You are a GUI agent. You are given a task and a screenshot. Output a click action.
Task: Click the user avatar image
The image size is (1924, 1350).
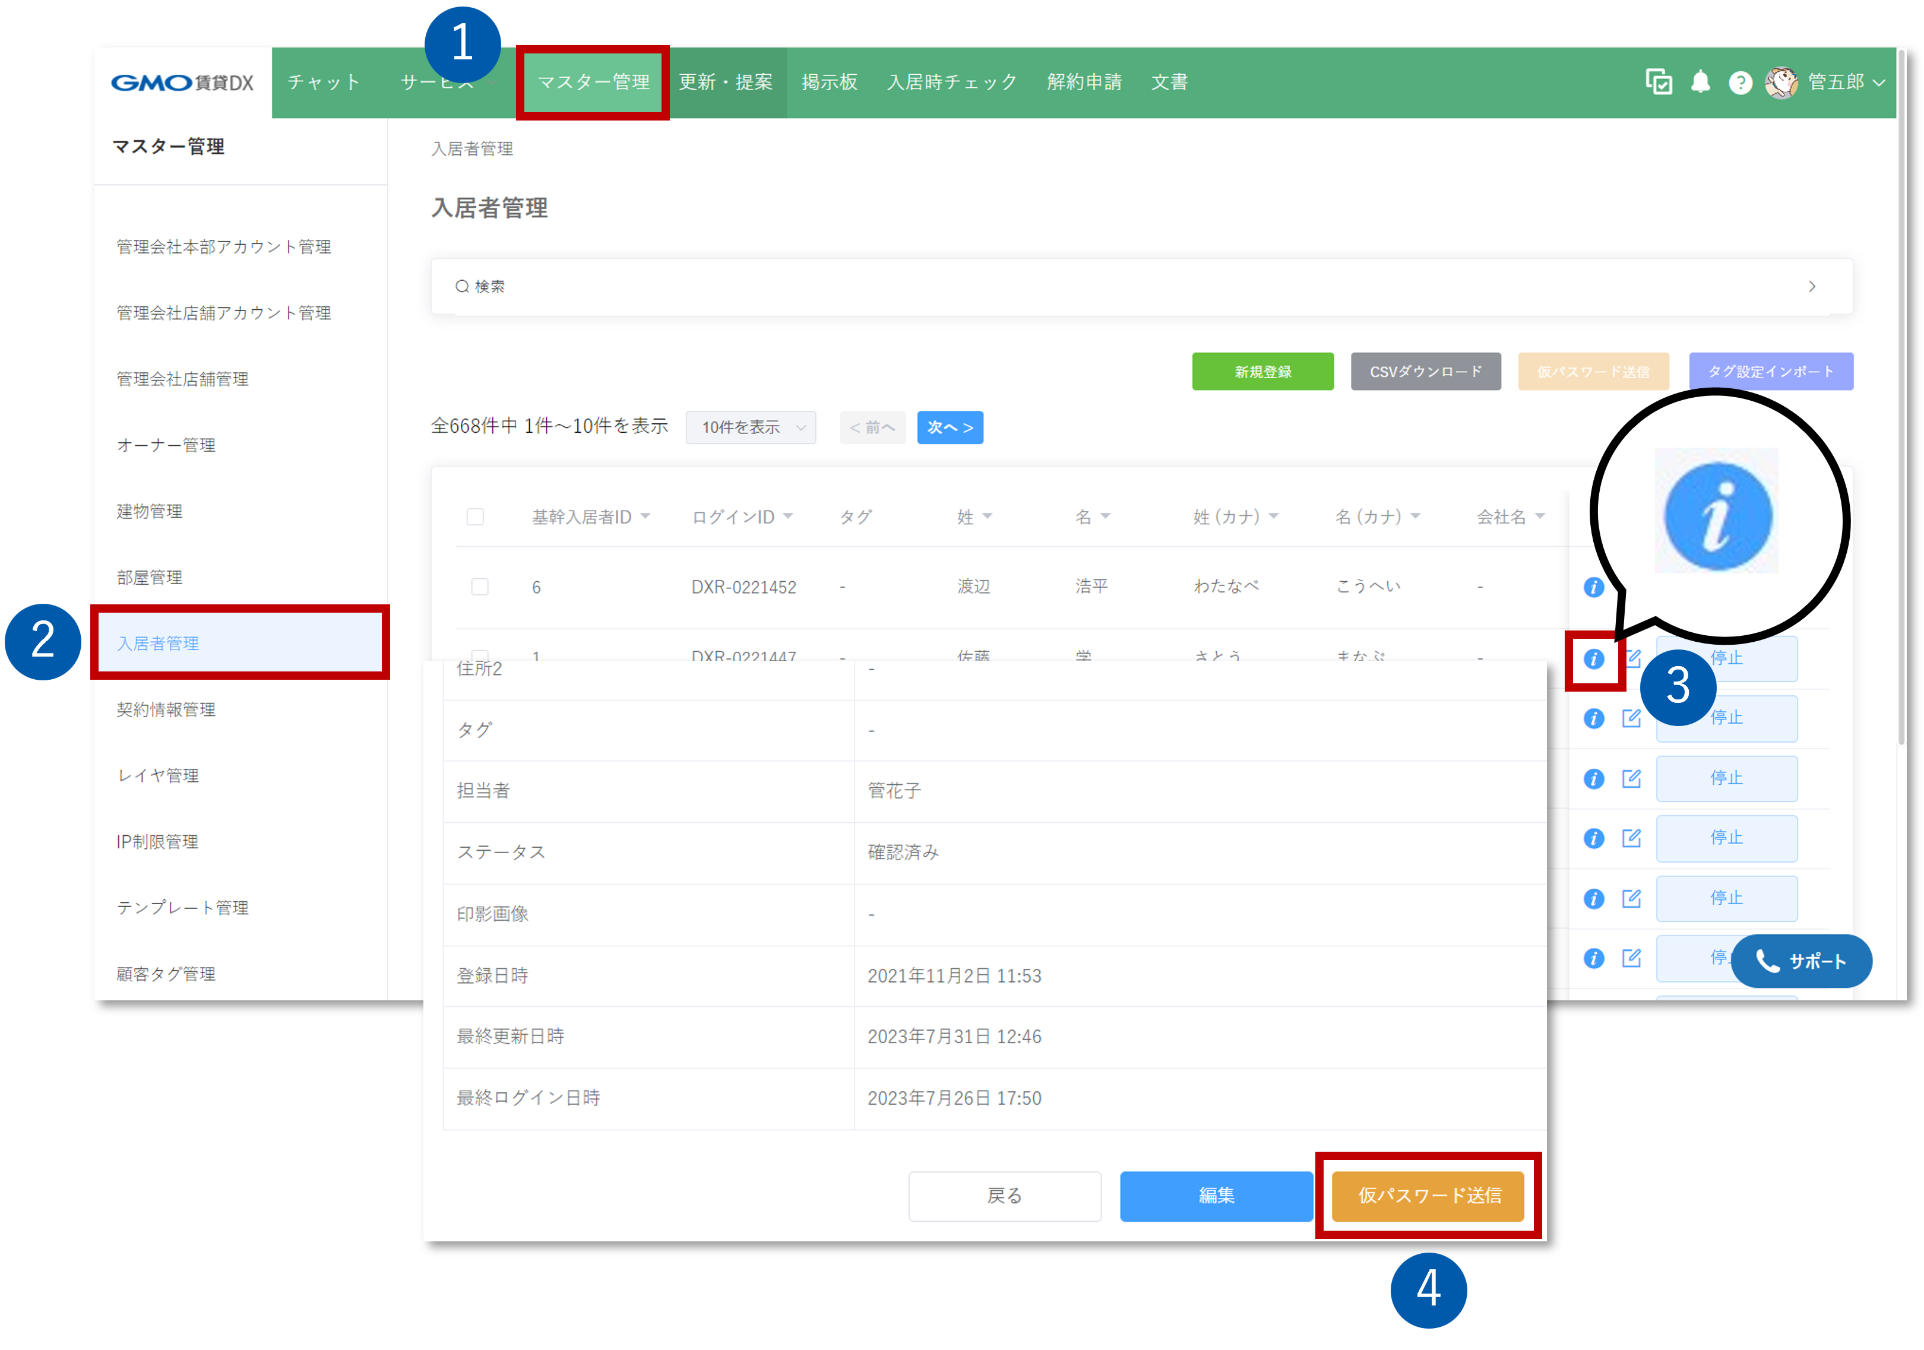(x=1781, y=82)
